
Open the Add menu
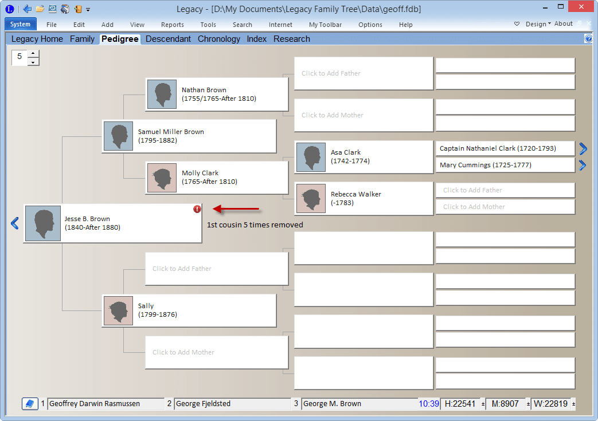pos(108,25)
